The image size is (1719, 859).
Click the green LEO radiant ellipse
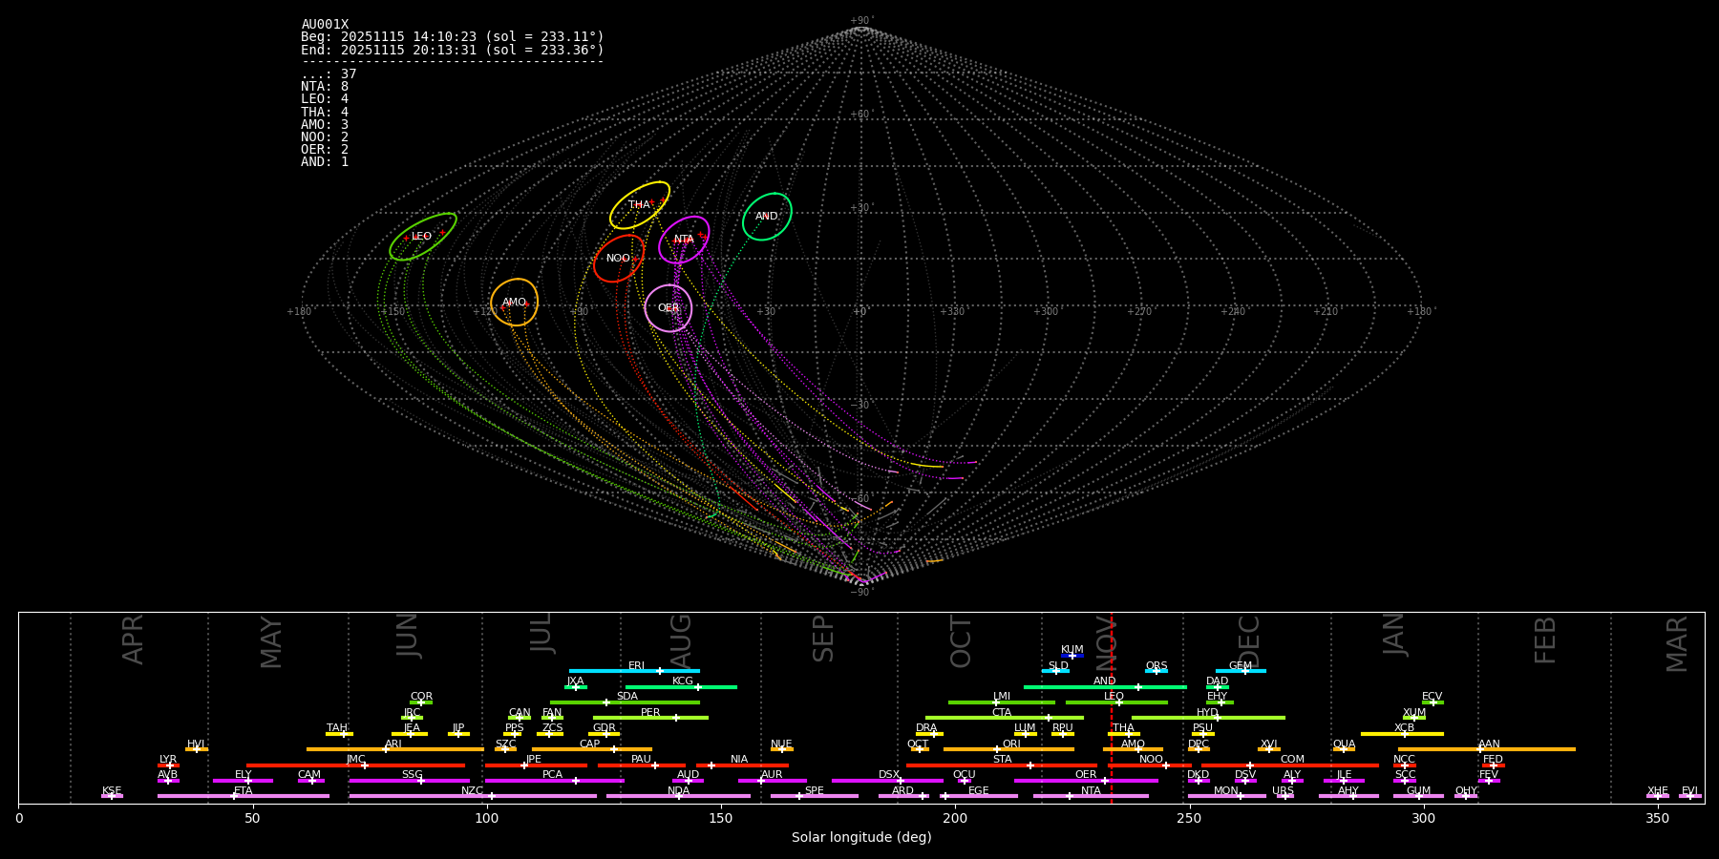(422, 237)
